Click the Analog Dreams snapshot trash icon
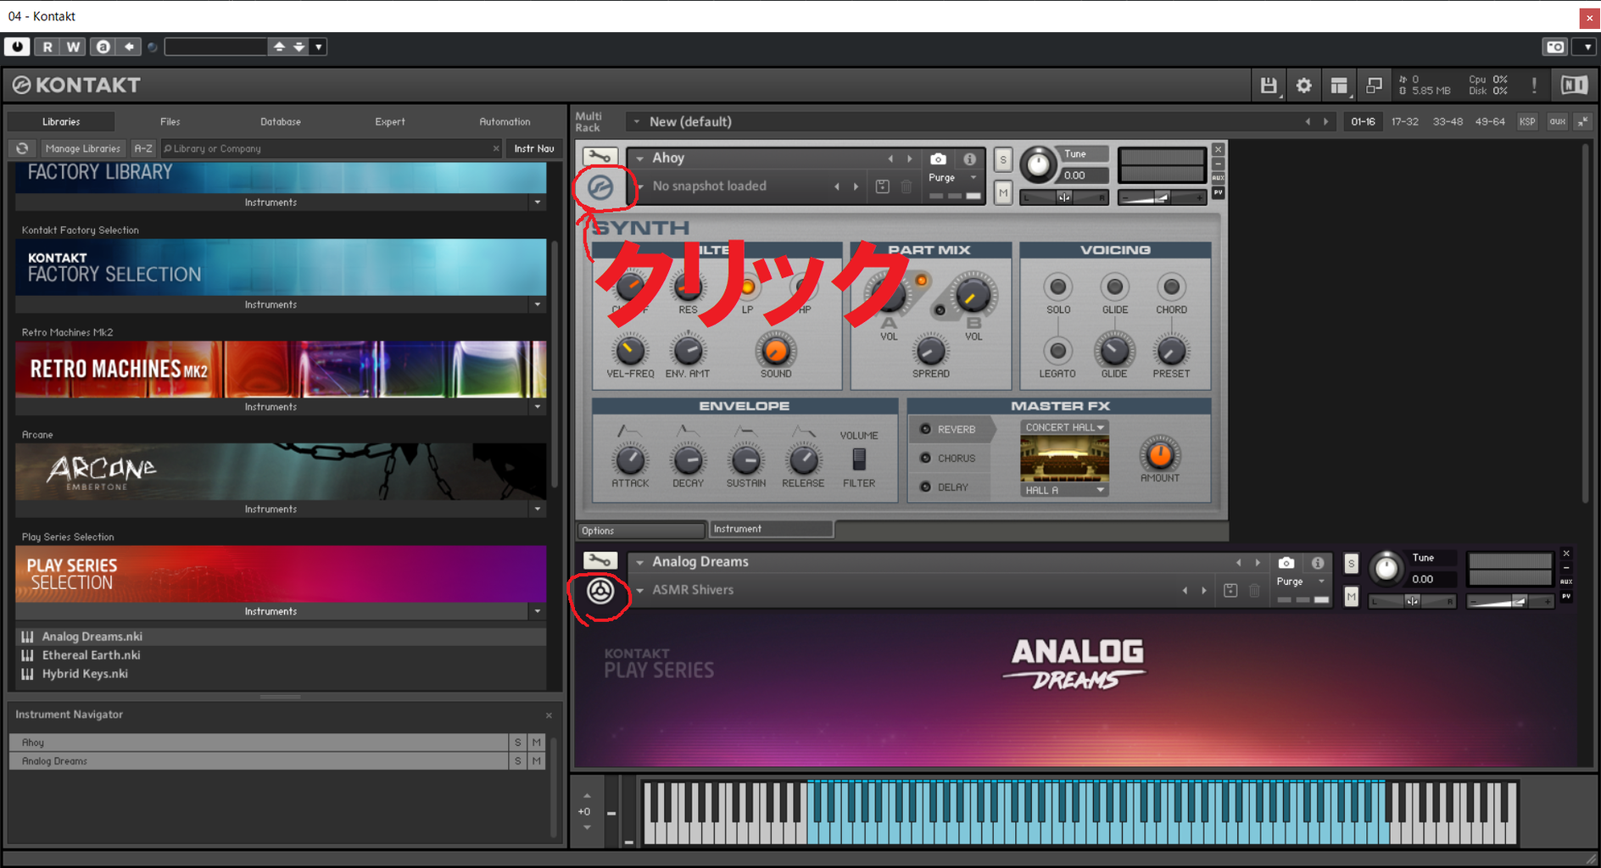 tap(1255, 590)
